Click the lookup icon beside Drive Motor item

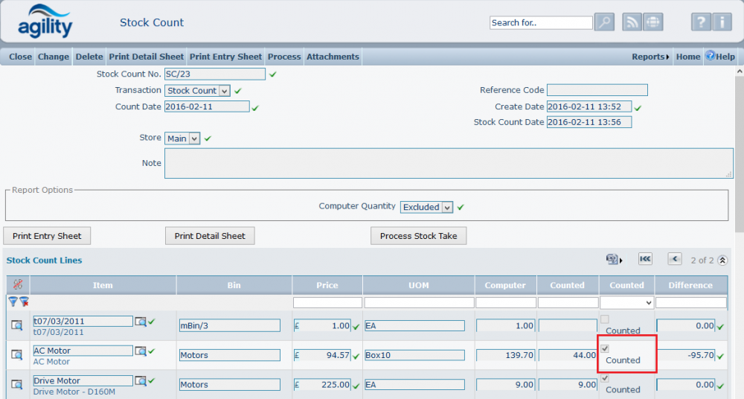pyautogui.click(x=141, y=381)
